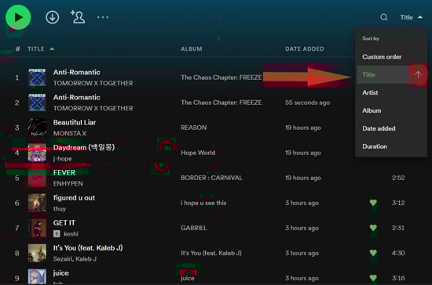Open the juice album cover

(37, 276)
